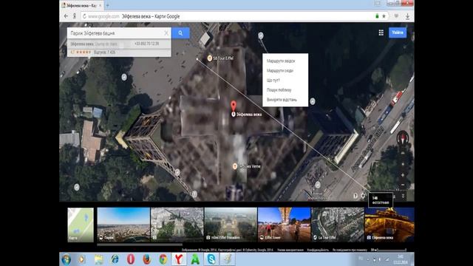Select the Ейфелева вежа browser tab
This screenshot has width=473, height=266.
pos(81,5)
